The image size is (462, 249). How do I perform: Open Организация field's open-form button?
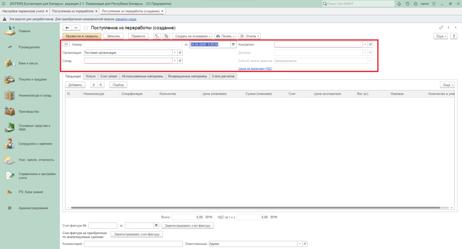[180, 53]
